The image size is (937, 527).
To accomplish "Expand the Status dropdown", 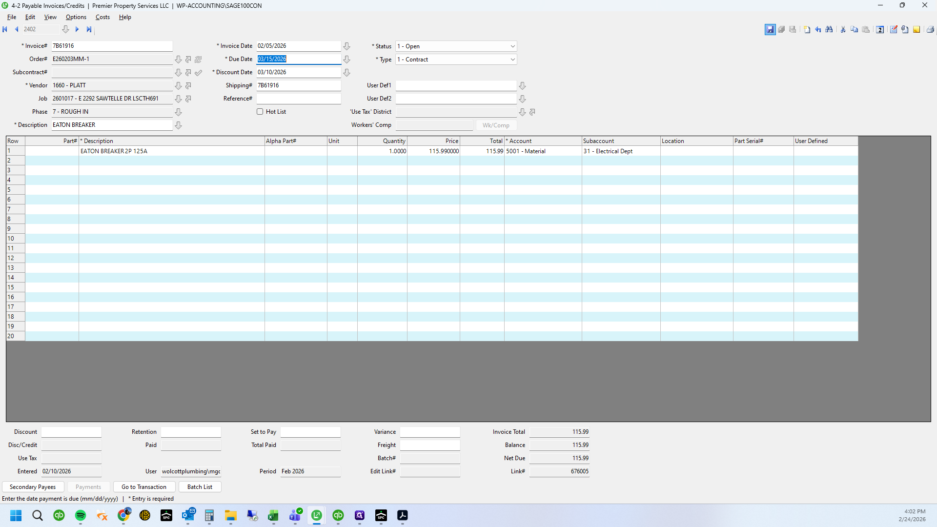I will (512, 46).
